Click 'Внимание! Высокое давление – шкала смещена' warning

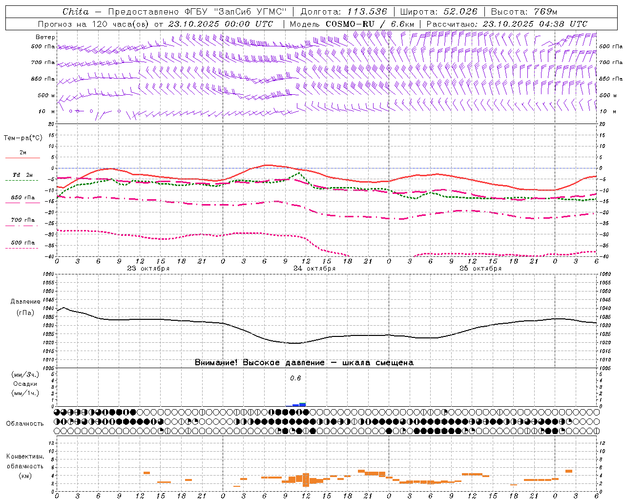[x=304, y=363]
